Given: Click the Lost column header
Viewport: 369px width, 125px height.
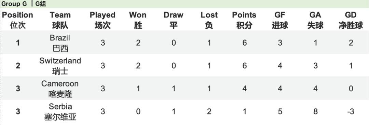Looking at the screenshot, I should [209, 20].
